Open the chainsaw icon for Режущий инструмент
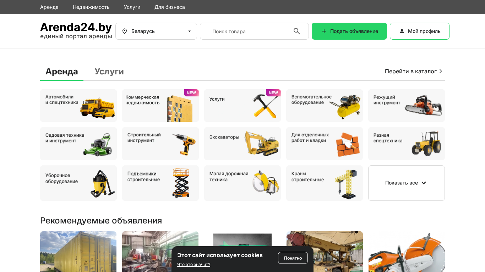Screen dimensions: 485x272 tap(424, 105)
